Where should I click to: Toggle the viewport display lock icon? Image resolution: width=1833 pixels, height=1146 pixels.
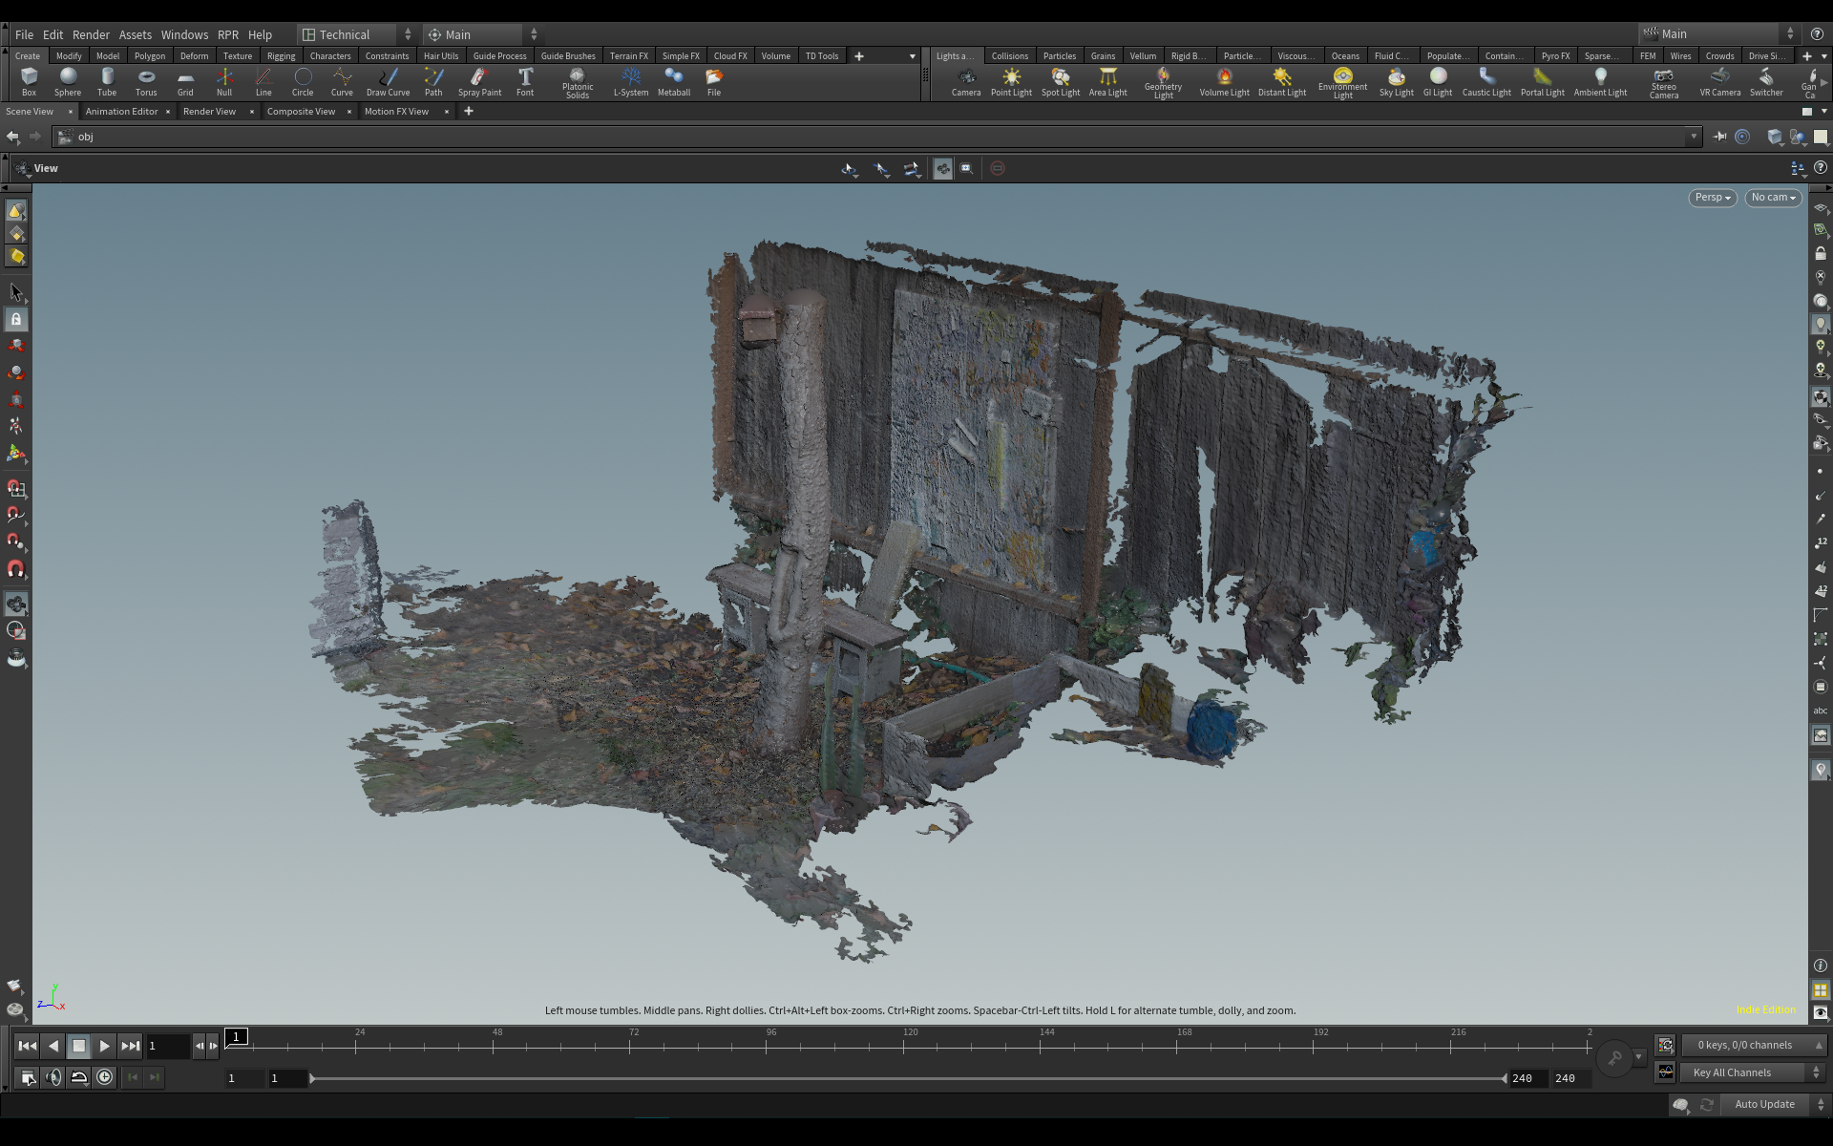point(1820,254)
